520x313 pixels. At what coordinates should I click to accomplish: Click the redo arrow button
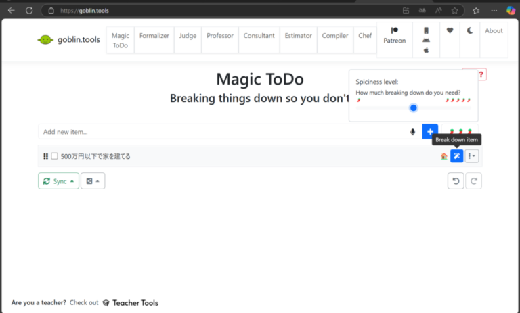pyautogui.click(x=474, y=181)
